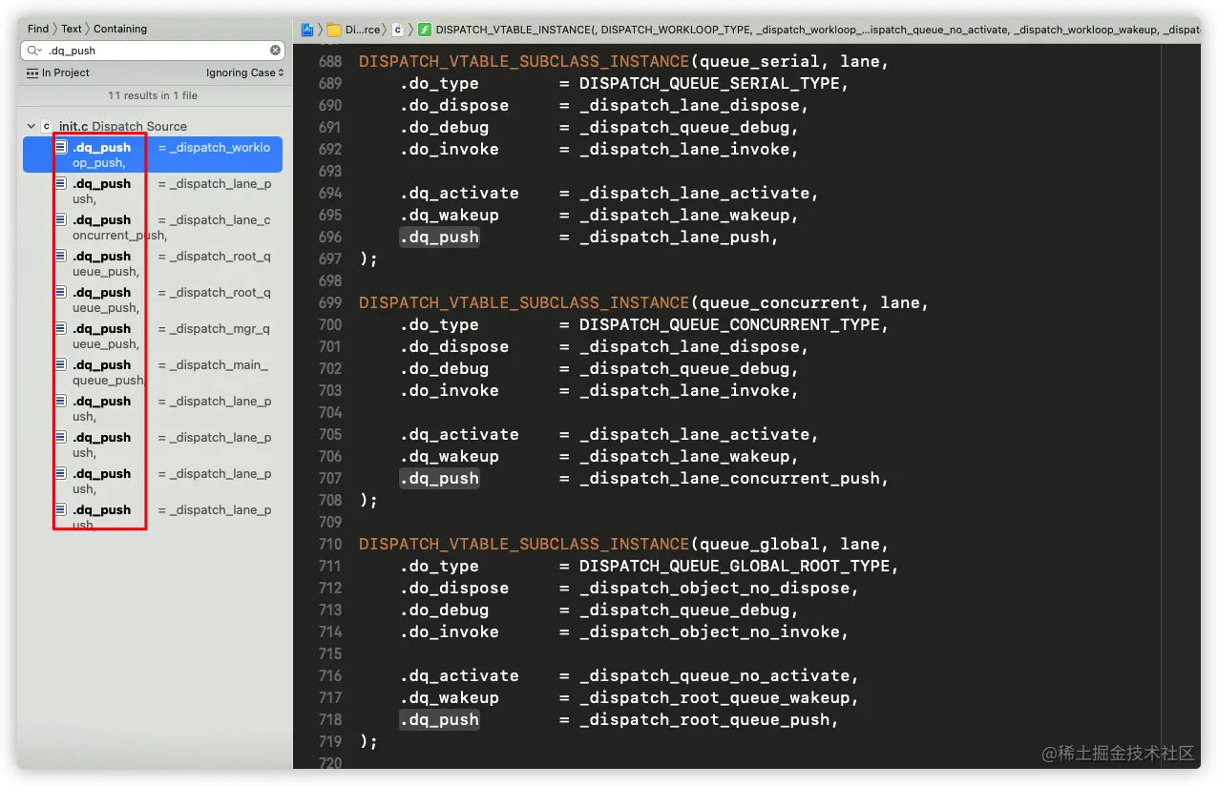Click line number 688 in the gutter
The image size is (1218, 786).
tap(330, 62)
